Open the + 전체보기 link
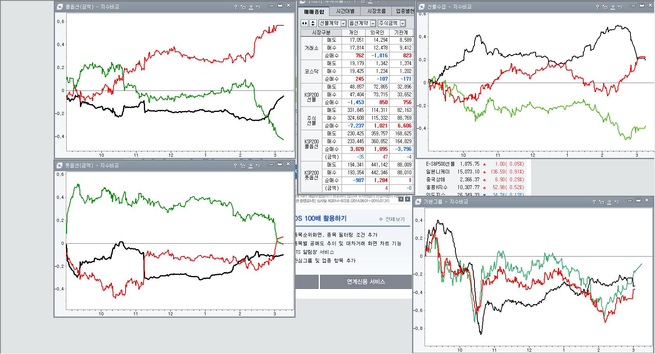 391,219
